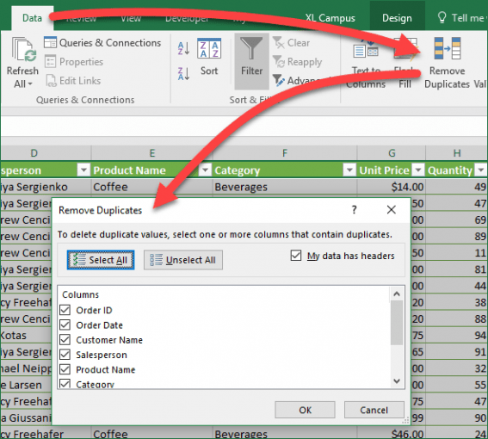Viewport: 488px width, 439px height.
Task: Click Unselect All button
Action: [183, 260]
